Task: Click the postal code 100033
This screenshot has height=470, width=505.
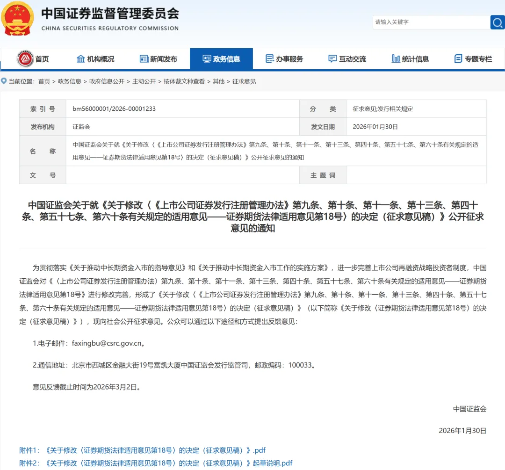Action: [300, 365]
